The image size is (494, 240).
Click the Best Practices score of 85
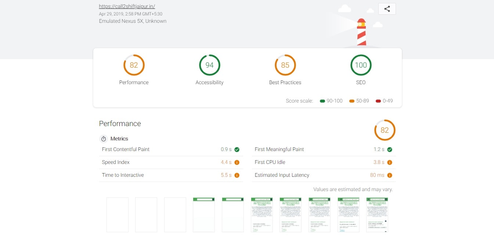285,65
